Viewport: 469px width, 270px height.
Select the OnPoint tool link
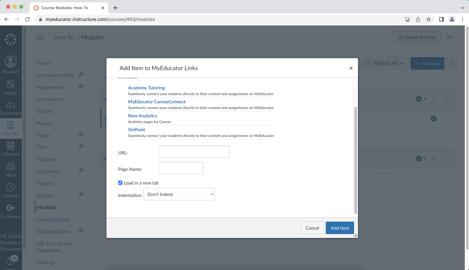137,129
